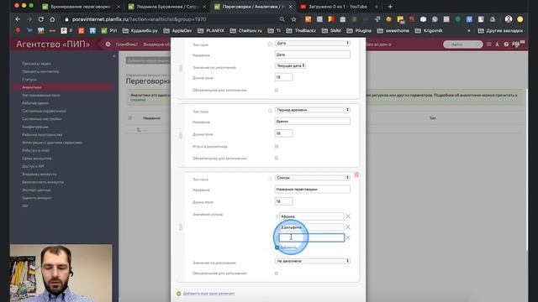The image size is (538, 302).
Task: Switch to Бронирование переговорки browser tab
Action: (x=81, y=7)
